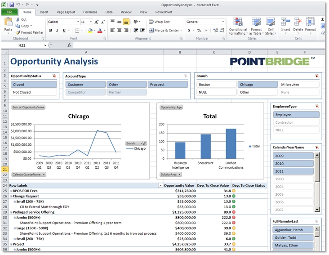This screenshot has height=255, width=329.
Task: Open the General number format dropdown
Action: tap(223, 22)
